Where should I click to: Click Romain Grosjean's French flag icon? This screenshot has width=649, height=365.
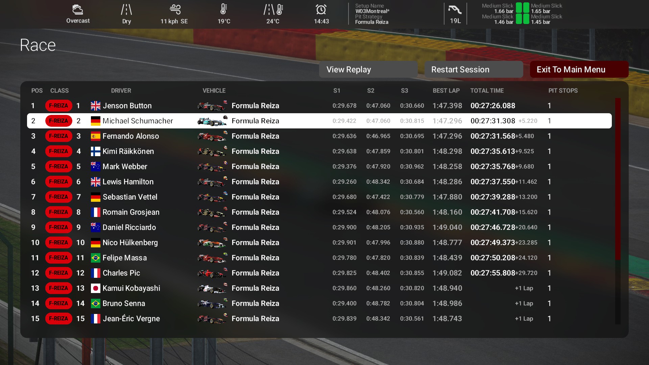pyautogui.click(x=96, y=212)
